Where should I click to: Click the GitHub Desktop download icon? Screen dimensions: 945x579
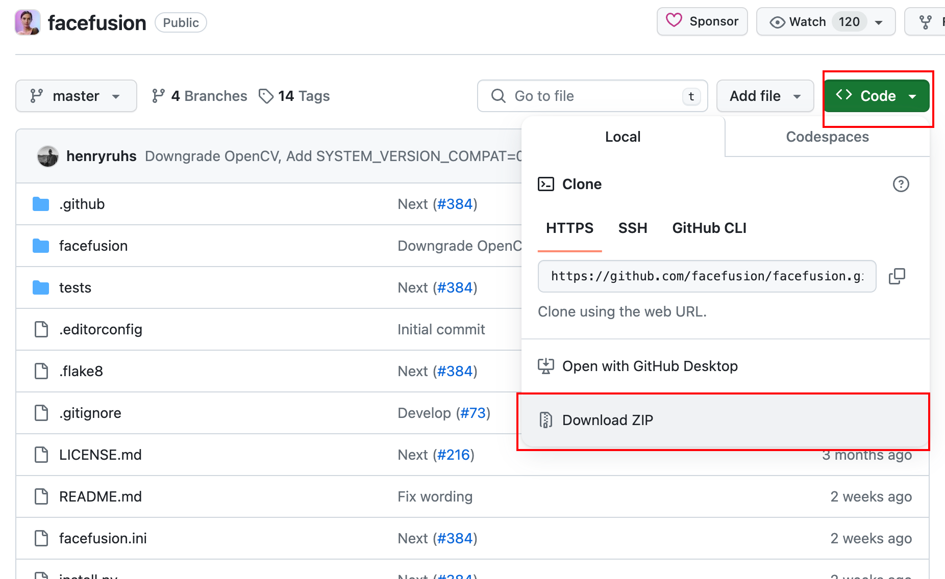click(x=546, y=366)
